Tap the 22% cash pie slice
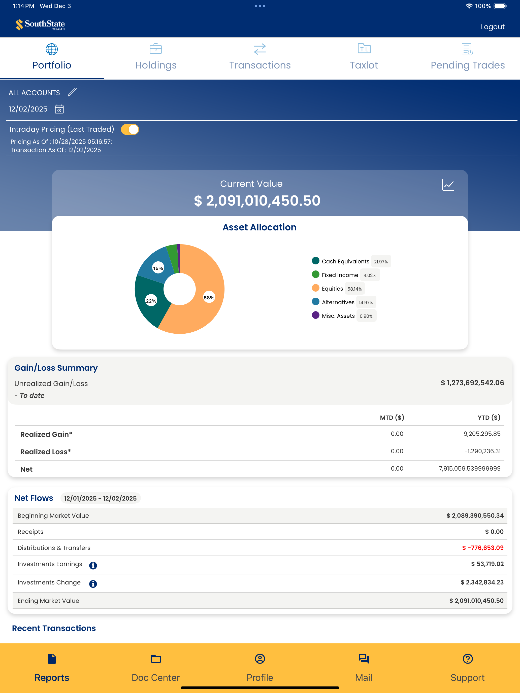This screenshot has height=693, width=520. 151,301
